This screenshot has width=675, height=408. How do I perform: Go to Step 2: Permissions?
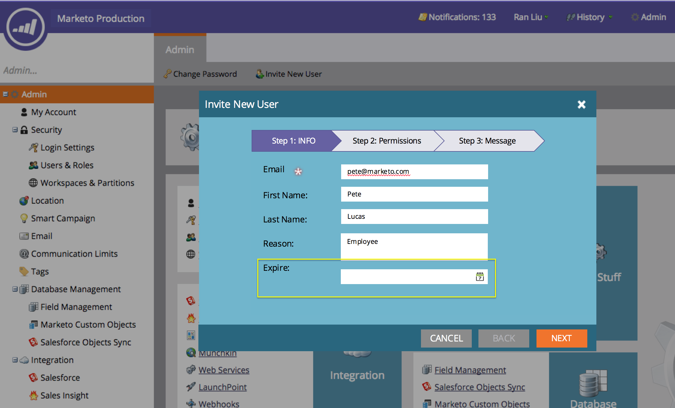(386, 141)
